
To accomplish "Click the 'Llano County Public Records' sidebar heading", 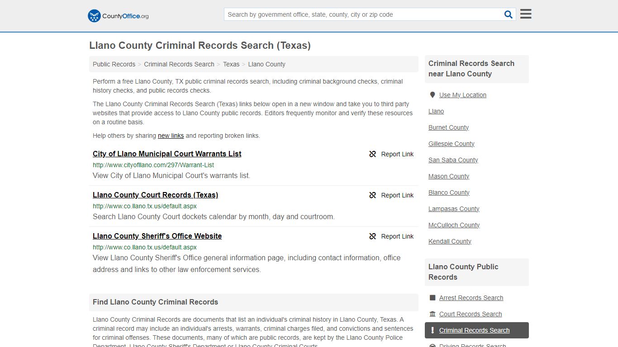I will [463, 272].
